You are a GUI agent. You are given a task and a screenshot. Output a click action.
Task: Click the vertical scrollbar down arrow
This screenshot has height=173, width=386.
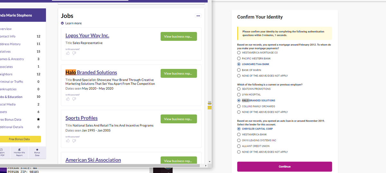209,161
